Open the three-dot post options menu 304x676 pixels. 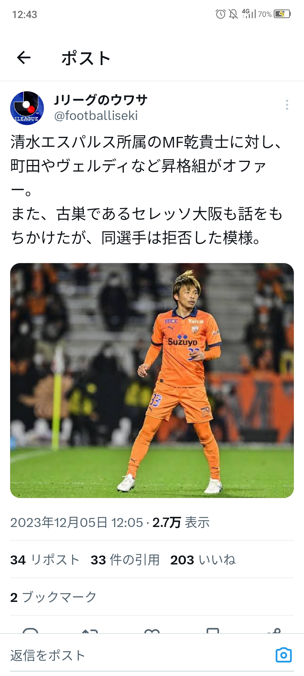pyautogui.click(x=287, y=105)
